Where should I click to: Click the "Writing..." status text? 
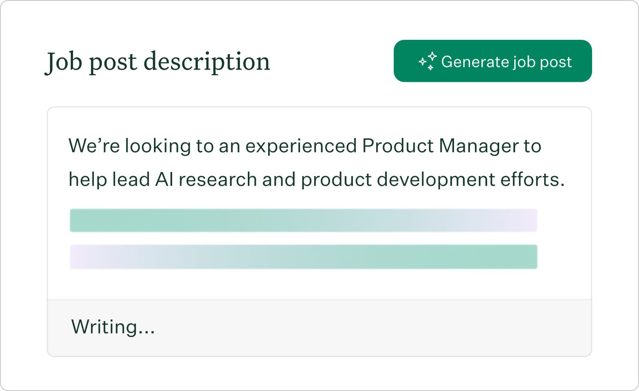coord(113,327)
